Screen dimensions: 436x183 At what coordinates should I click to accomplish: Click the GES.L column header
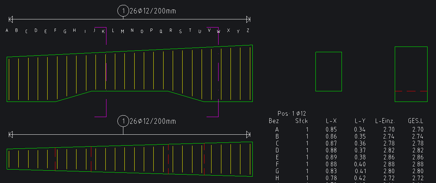(416, 121)
